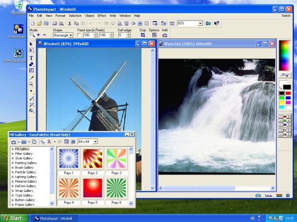Select the Rays 6 green fill thumbnail

[x=116, y=188]
